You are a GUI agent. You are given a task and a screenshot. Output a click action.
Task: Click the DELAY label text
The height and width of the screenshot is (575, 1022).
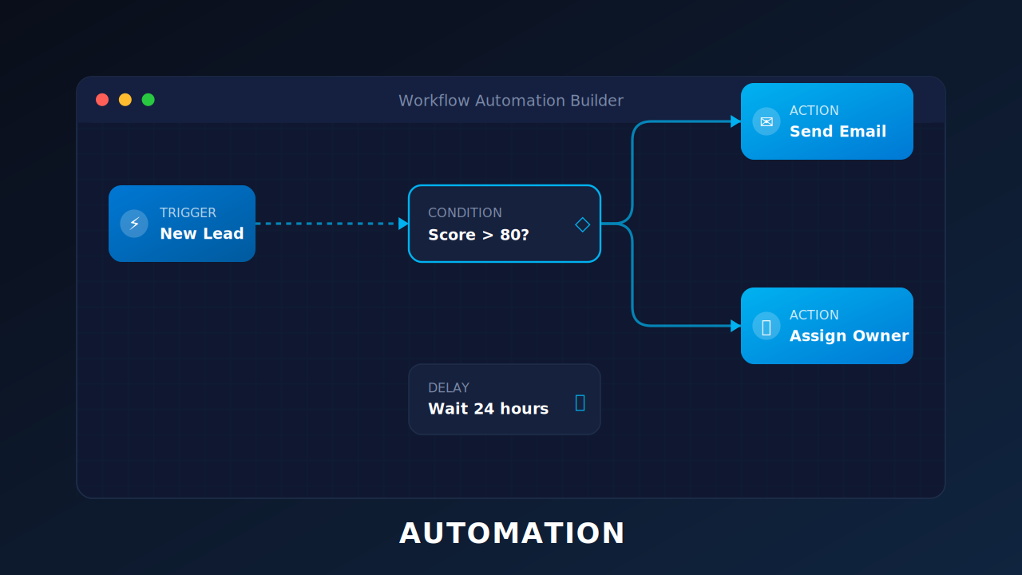pyautogui.click(x=449, y=388)
